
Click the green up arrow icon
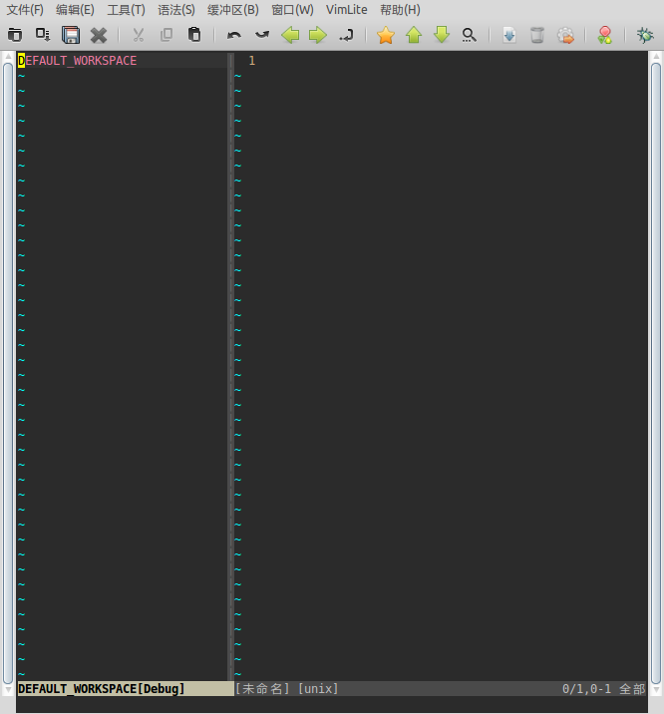pos(414,35)
